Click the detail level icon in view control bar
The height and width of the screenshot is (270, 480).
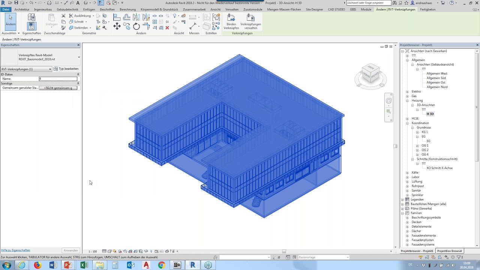tap(104, 251)
